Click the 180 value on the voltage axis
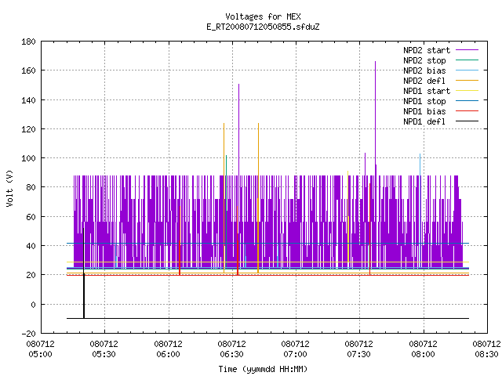 coord(28,42)
